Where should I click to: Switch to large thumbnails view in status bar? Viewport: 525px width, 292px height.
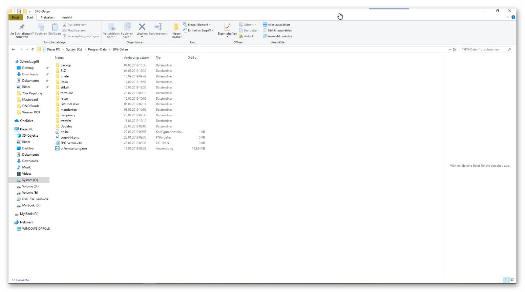(x=512, y=280)
